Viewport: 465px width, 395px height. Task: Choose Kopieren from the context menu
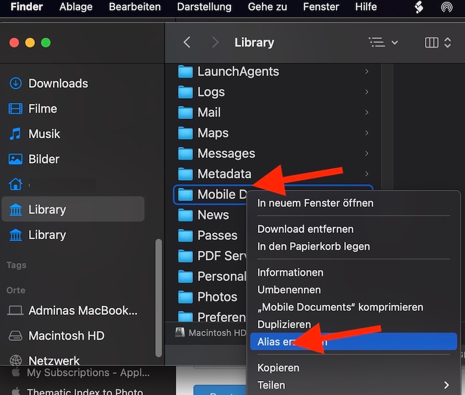pyautogui.click(x=278, y=368)
